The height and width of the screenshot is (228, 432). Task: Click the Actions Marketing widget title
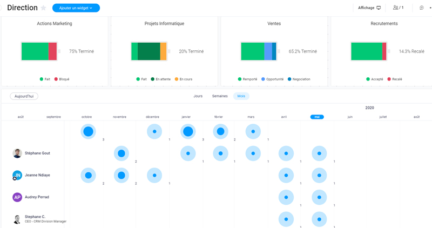(55, 23)
